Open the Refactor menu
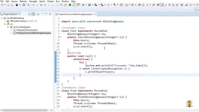 (x=23, y=1)
